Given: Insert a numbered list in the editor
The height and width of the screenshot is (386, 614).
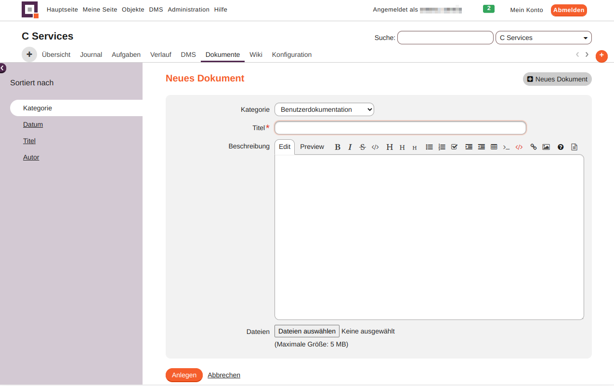Looking at the screenshot, I should (x=442, y=147).
